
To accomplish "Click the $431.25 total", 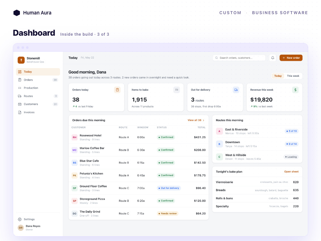I will [x=200, y=137].
